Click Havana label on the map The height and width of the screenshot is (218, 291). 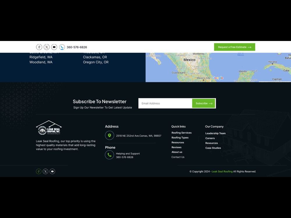coord(272,62)
